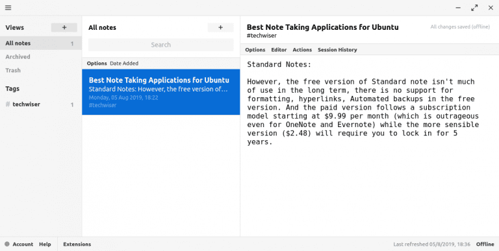Open the Help link in footer
The width and height of the screenshot is (499, 251).
tap(45, 245)
